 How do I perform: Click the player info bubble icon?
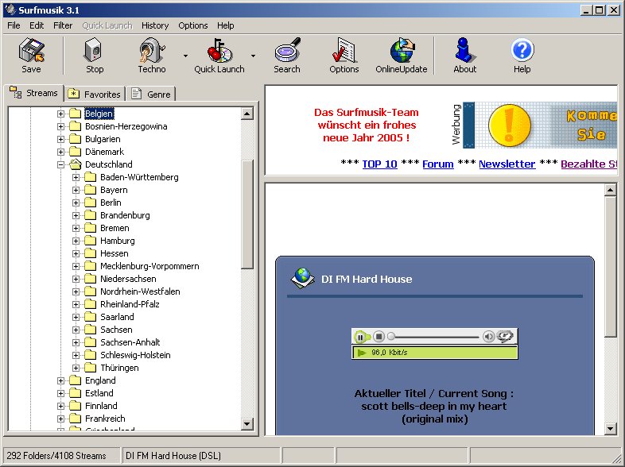(x=504, y=337)
